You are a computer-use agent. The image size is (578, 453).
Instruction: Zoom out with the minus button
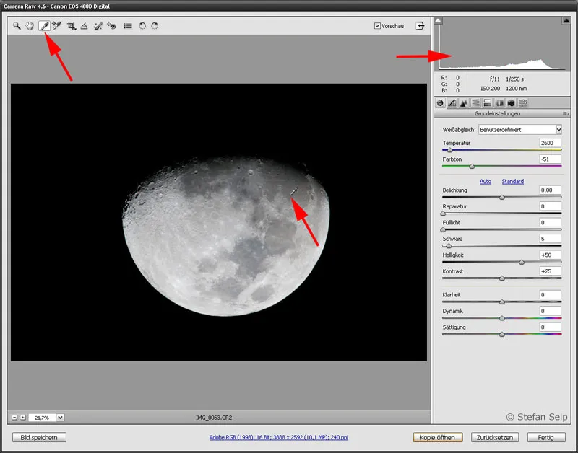14,418
